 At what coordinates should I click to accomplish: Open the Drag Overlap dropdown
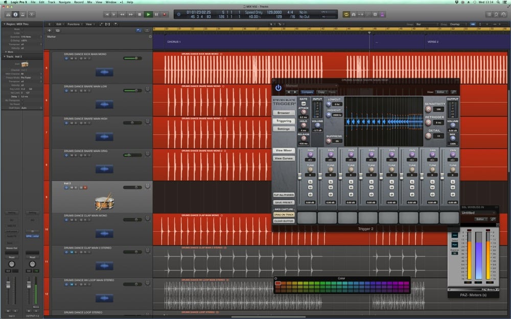pos(458,24)
